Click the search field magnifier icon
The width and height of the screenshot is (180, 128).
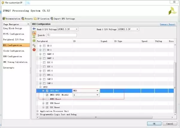click(x=49, y=35)
